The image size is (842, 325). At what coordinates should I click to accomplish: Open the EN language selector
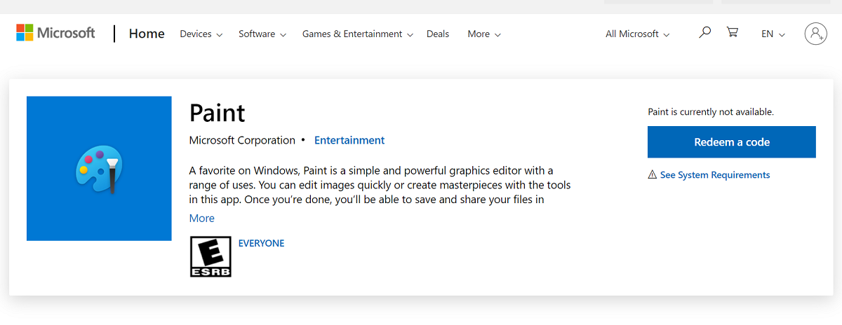(773, 34)
